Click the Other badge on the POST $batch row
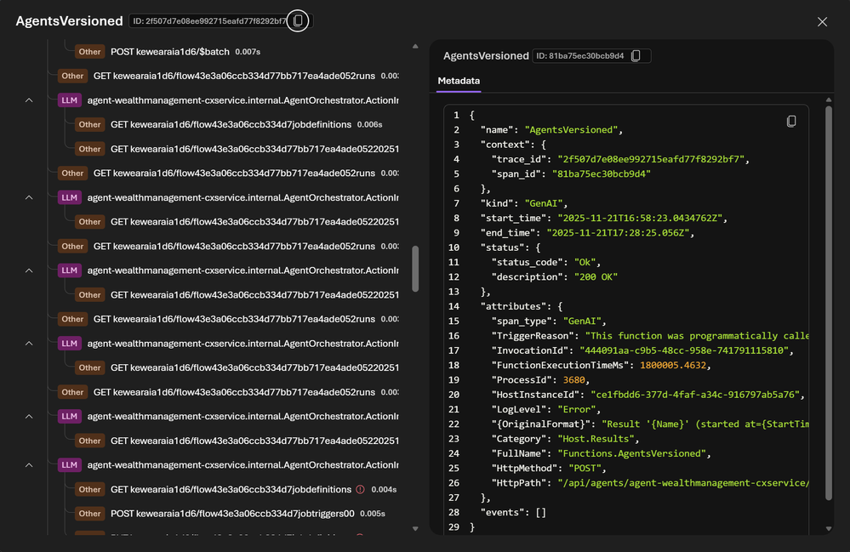Screen dimensions: 850x552 coord(89,52)
